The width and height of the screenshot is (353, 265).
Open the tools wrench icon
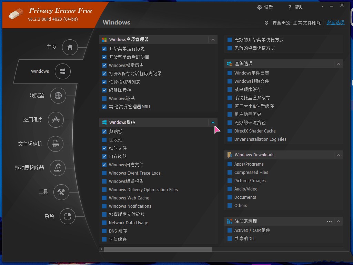coord(61,192)
